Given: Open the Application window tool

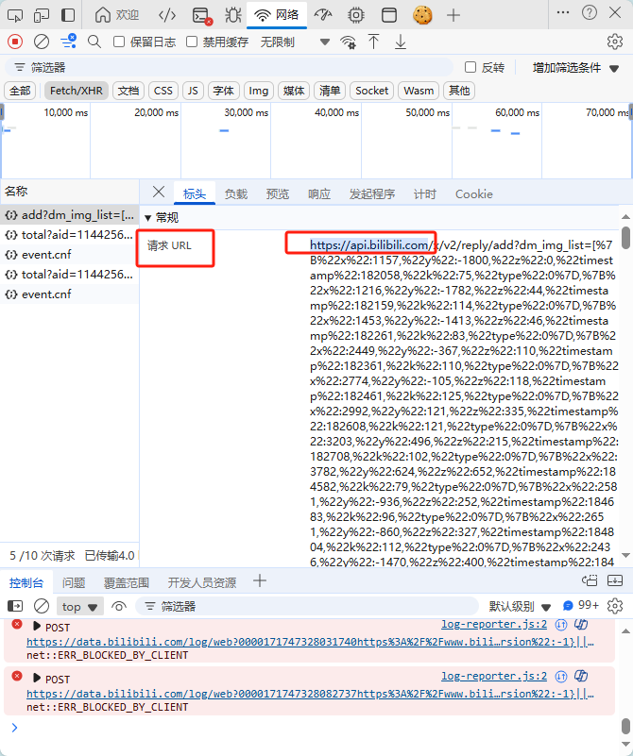Looking at the screenshot, I should click(x=389, y=15).
